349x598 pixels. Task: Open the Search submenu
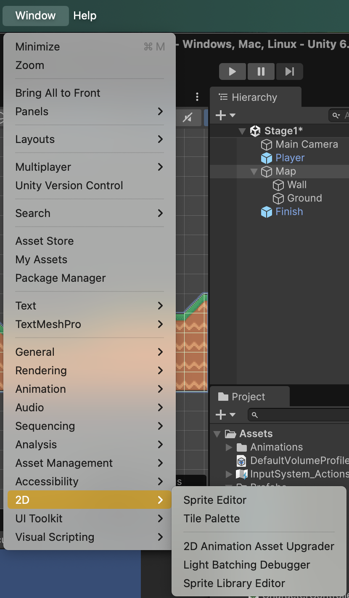coord(90,213)
